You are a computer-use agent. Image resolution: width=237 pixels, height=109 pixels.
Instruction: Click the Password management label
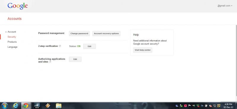(x=51, y=33)
